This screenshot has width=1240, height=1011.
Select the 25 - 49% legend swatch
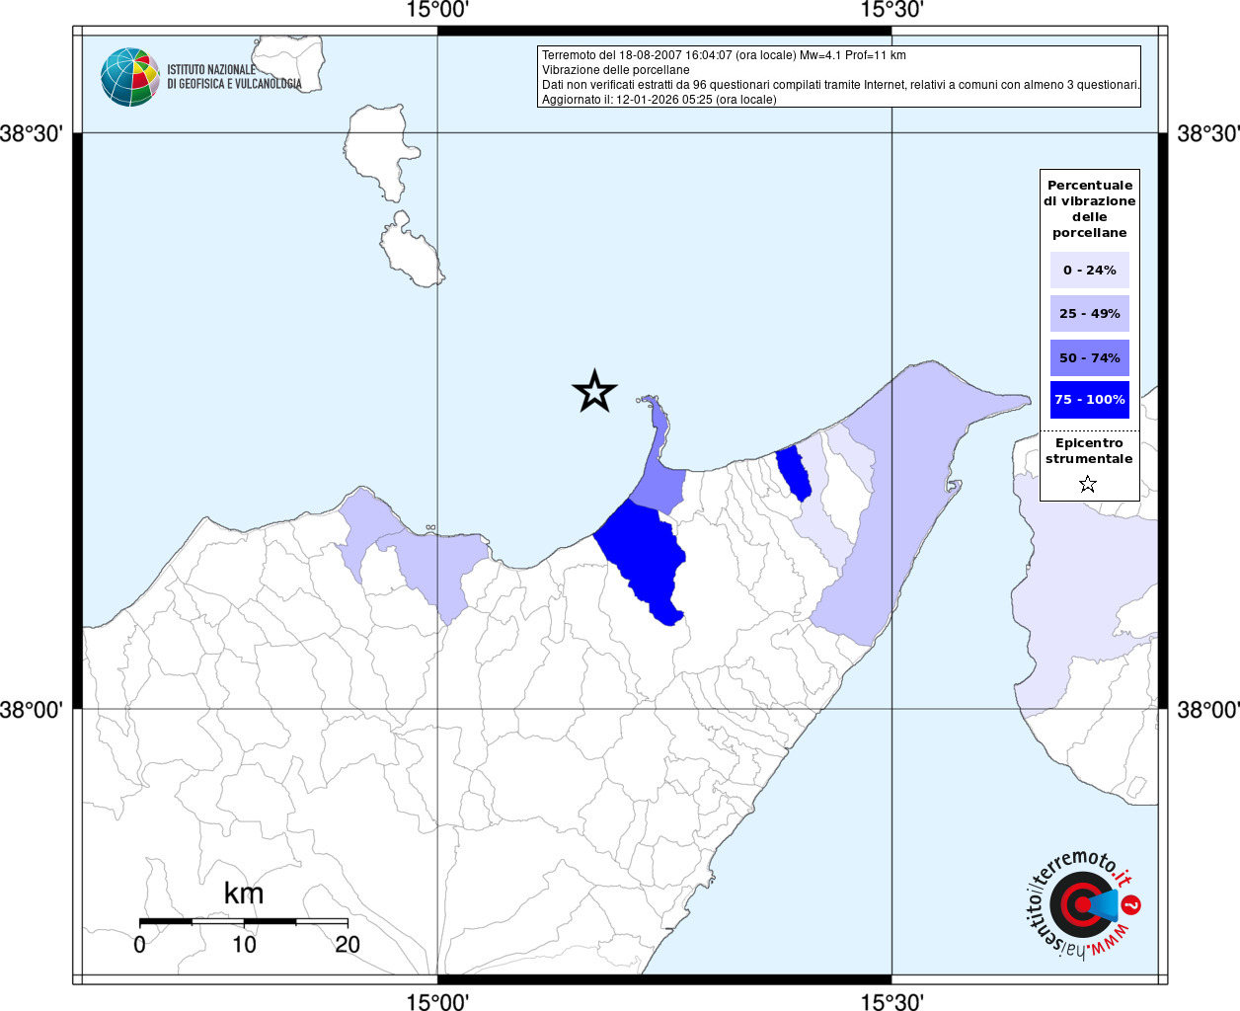[x=1089, y=314]
